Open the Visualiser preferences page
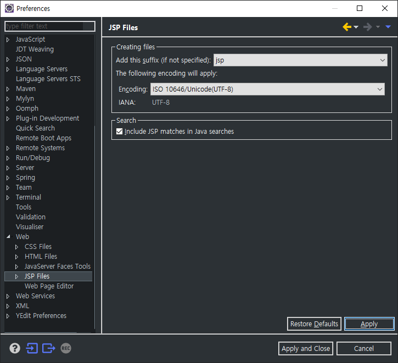 30,227
